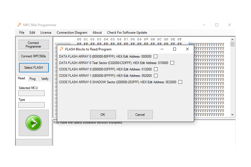Open the File menu

coord(22,33)
